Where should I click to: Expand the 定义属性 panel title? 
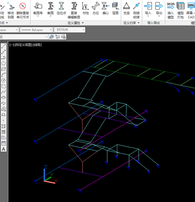click(x=76, y=23)
